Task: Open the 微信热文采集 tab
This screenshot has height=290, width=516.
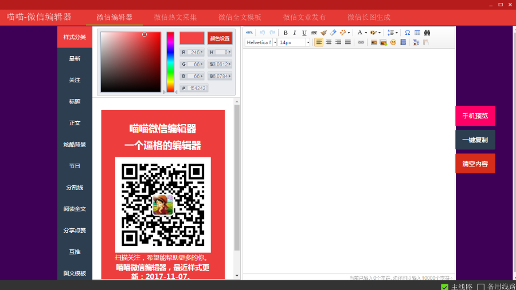Action: (x=175, y=17)
